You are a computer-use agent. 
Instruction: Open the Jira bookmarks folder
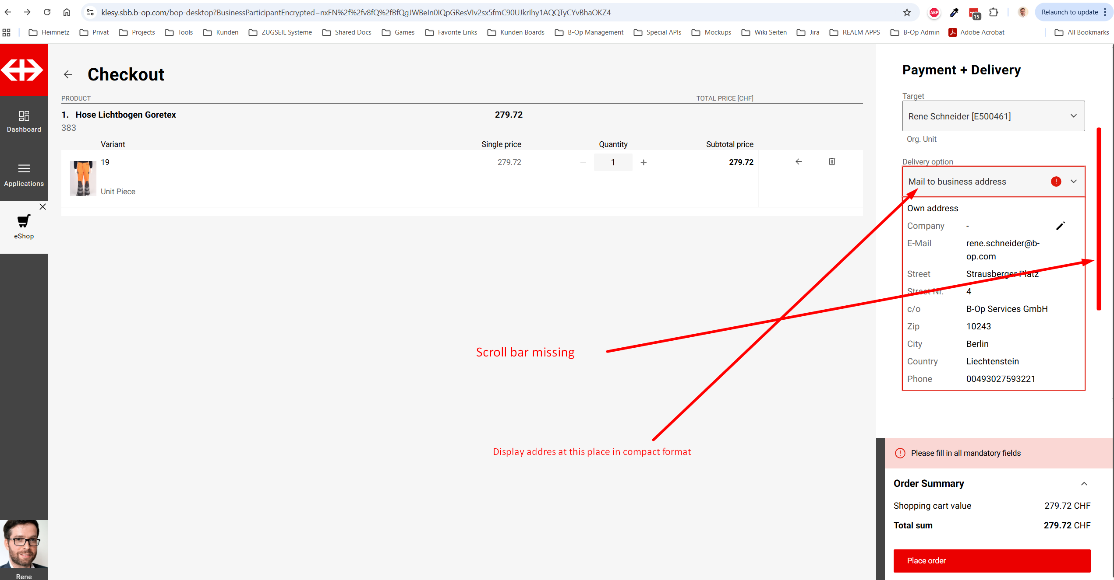pyautogui.click(x=808, y=32)
